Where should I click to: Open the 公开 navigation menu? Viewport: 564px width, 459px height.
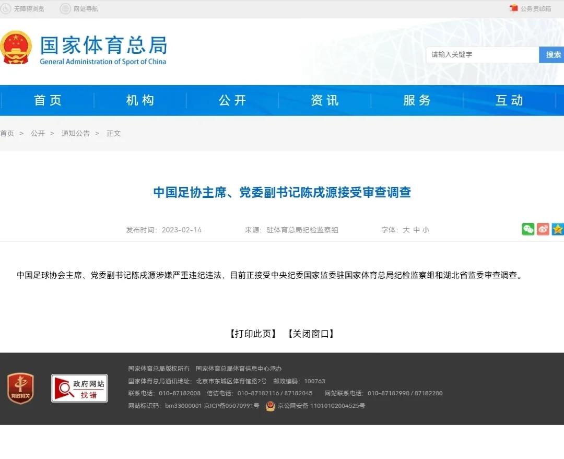233,100
